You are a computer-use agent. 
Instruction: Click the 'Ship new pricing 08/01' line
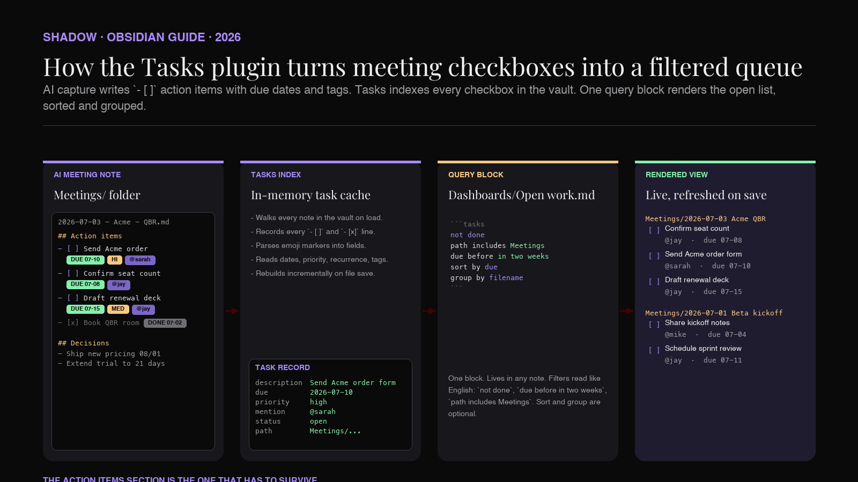pos(109,353)
